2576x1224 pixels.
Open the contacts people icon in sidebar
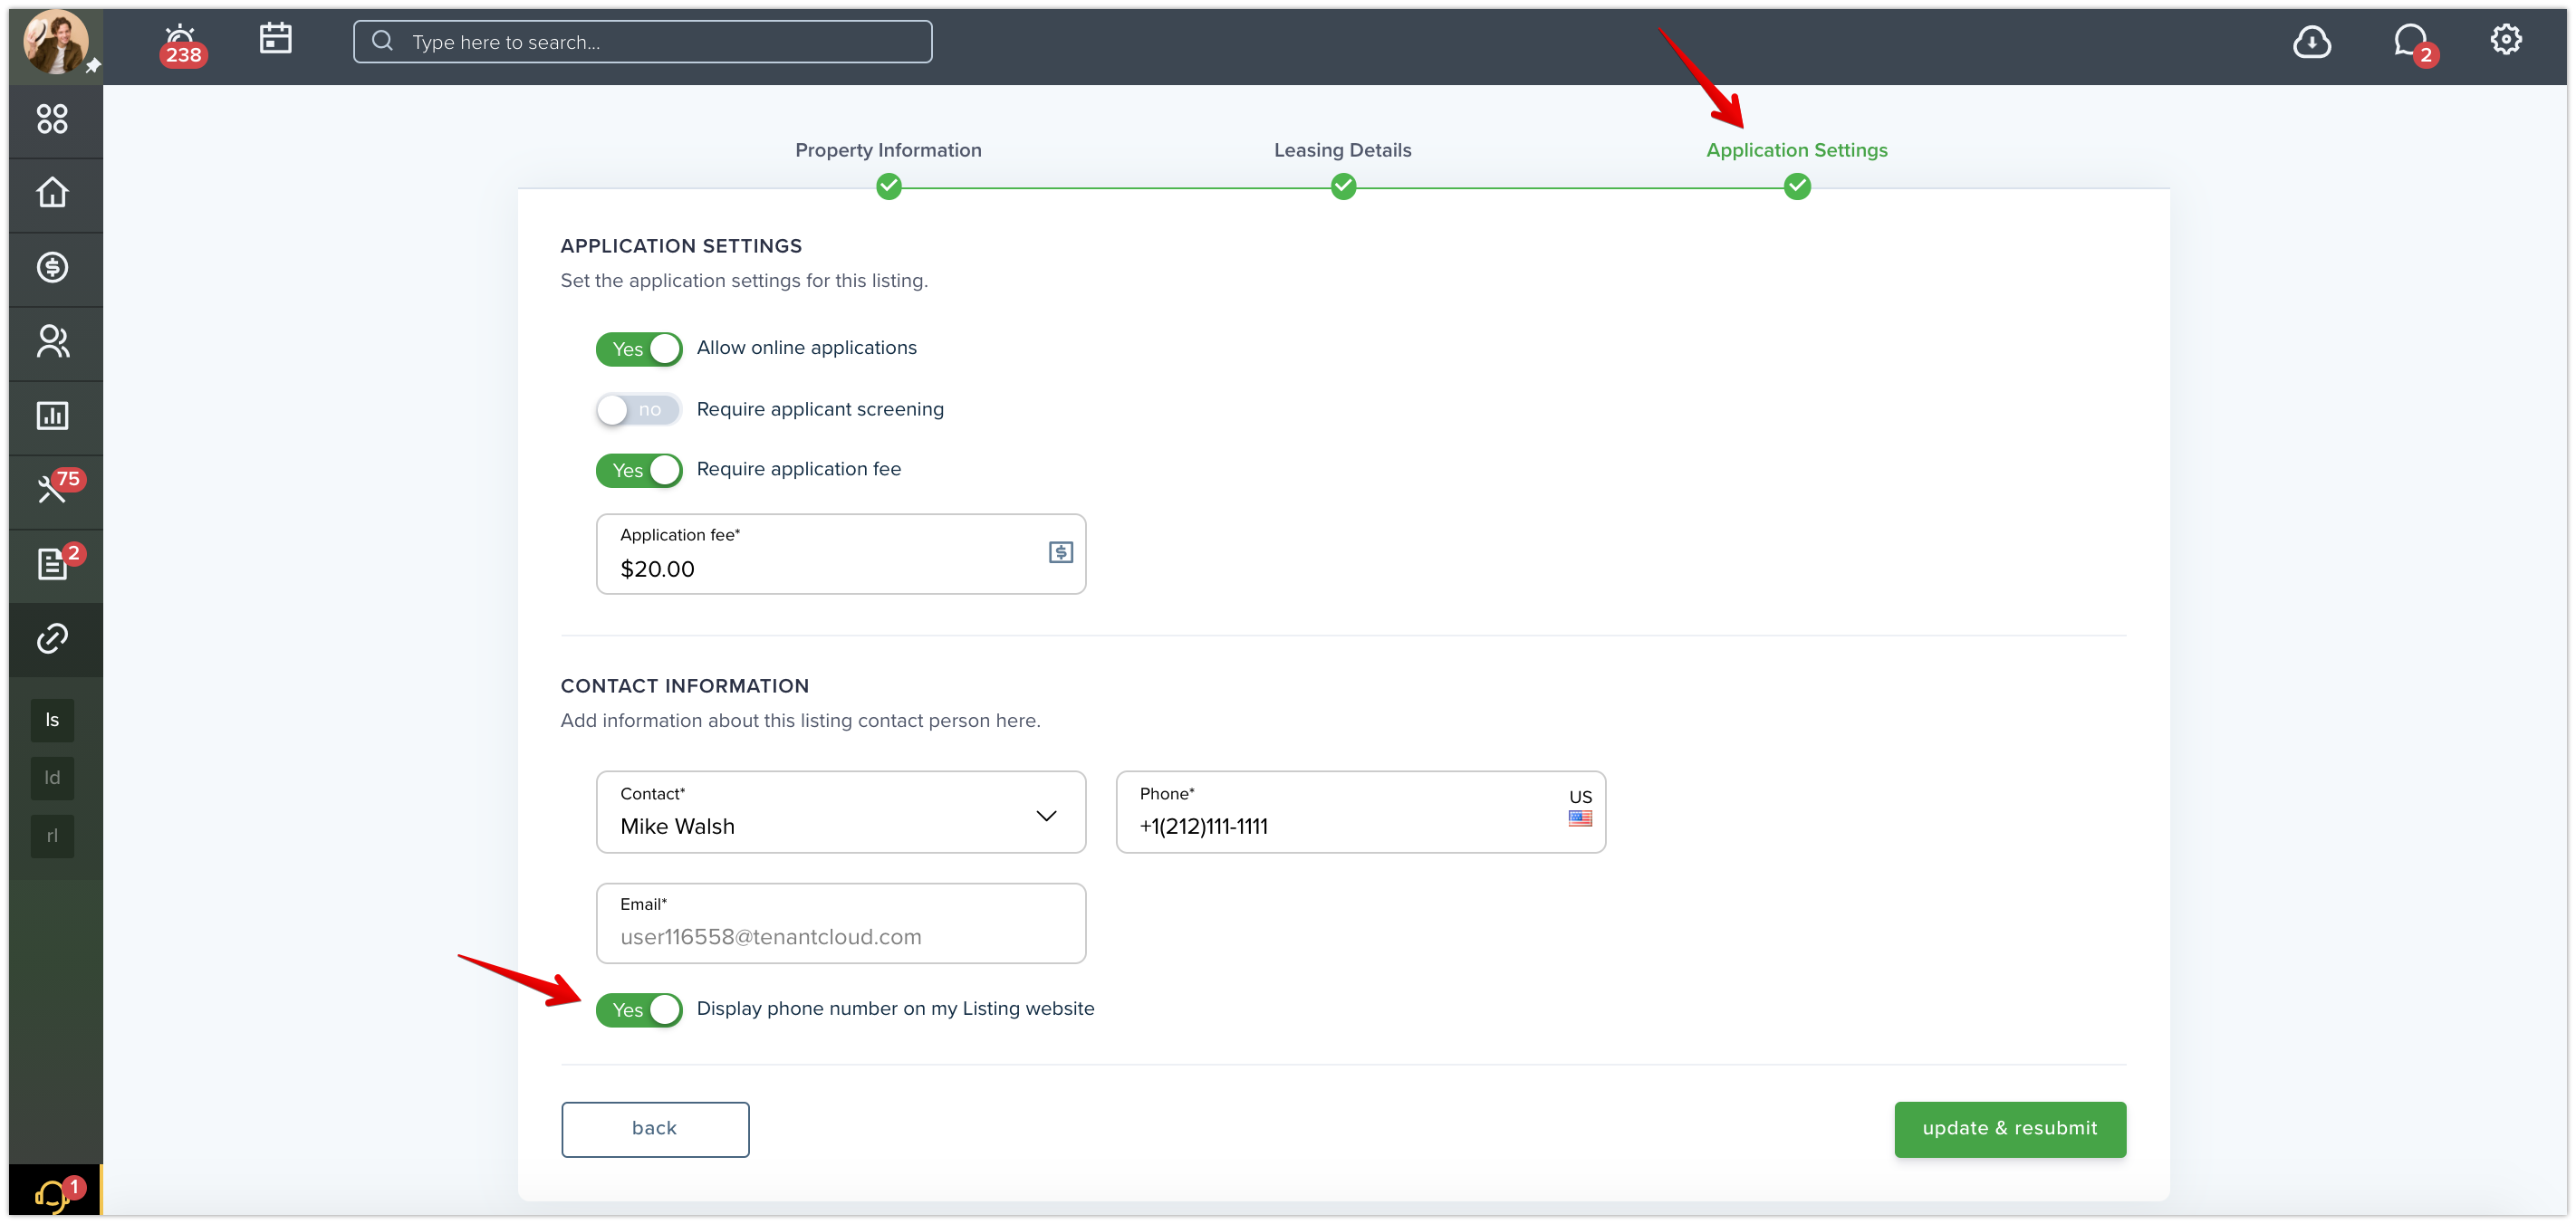point(52,341)
